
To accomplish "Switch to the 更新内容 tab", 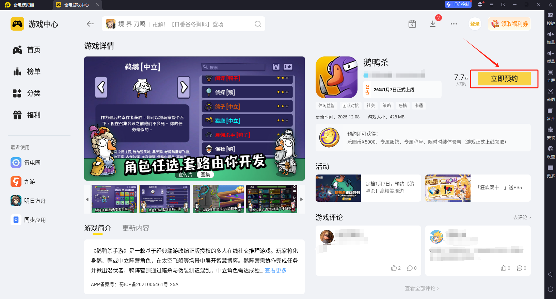I will [136, 228].
